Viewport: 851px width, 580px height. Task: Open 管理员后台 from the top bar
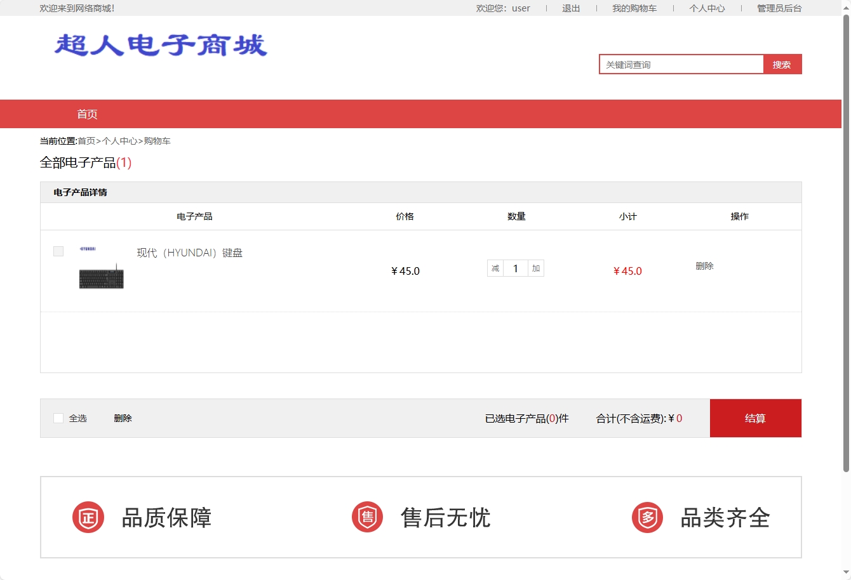(x=777, y=8)
